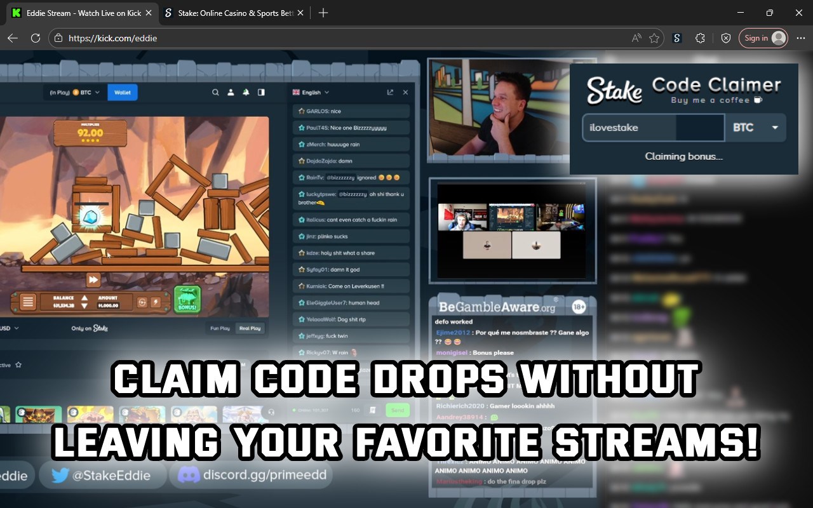Viewport: 813px width, 508px height.
Task: Open the BTC currency dropdown in Code Claimer
Action: click(x=756, y=128)
